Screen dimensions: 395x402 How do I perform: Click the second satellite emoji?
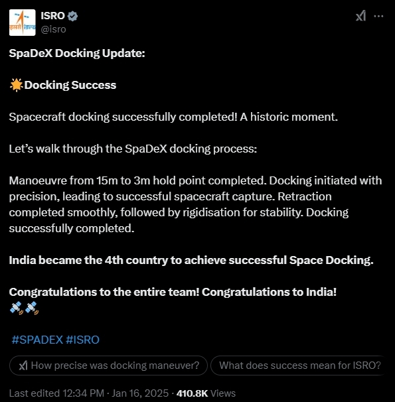32,308
